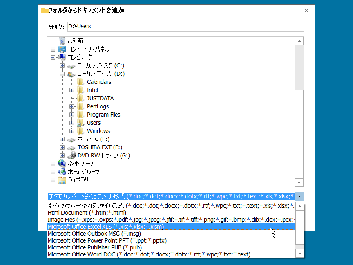Image resolution: width=353 pixels, height=265 pixels.
Task: Select Microsoft Office Power Point PPT filter
Action: [171, 240]
